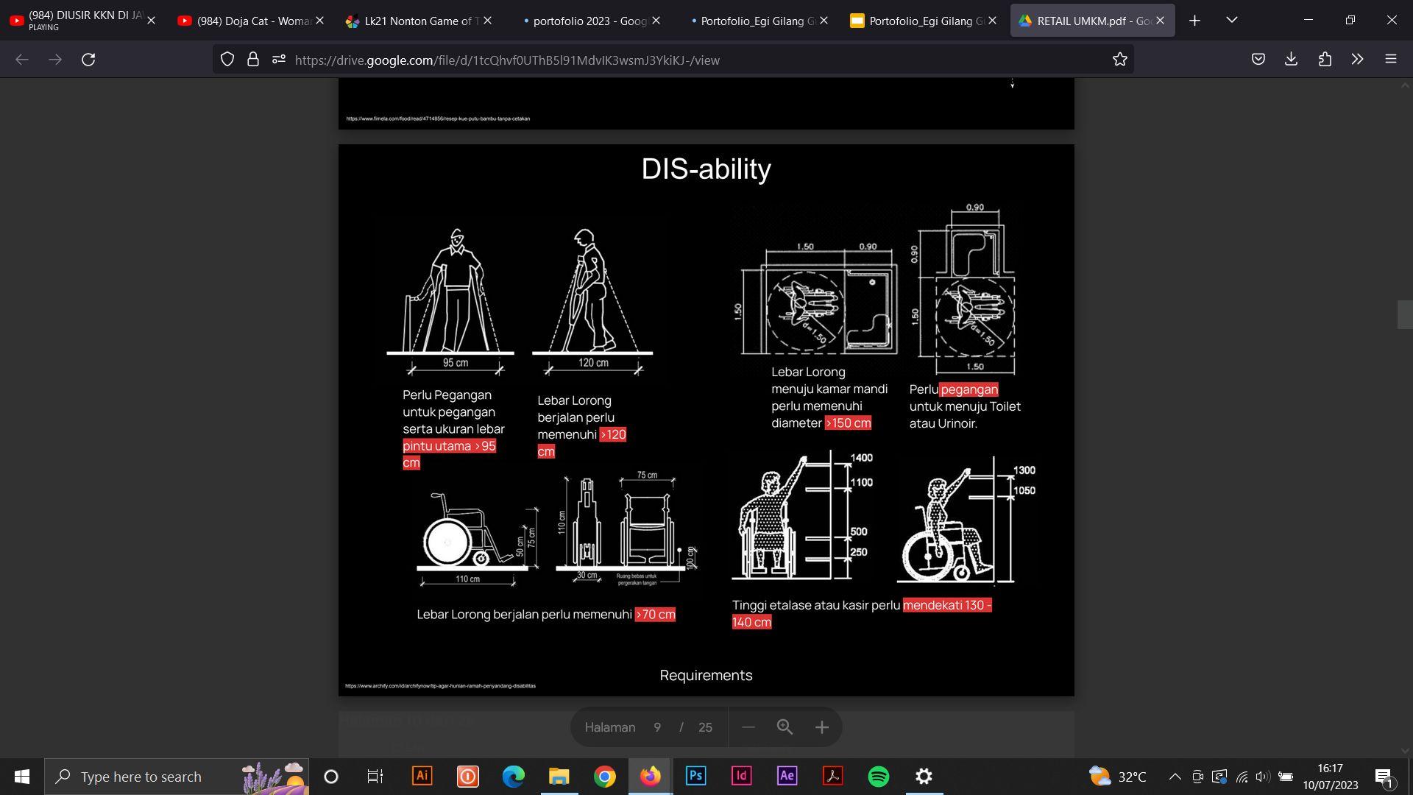Image resolution: width=1413 pixels, height=795 pixels.
Task: Click Save to Pocket icon
Action: coord(1258,60)
